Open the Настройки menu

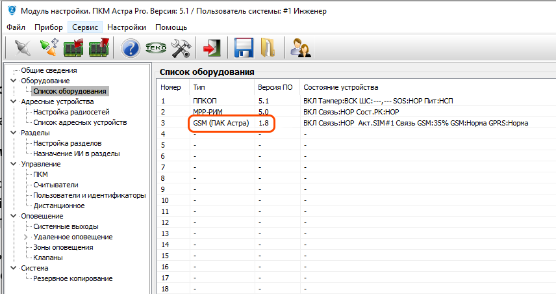[127, 27]
